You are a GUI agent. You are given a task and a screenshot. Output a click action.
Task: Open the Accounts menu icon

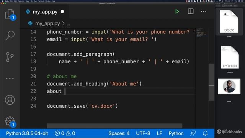point(10,100)
